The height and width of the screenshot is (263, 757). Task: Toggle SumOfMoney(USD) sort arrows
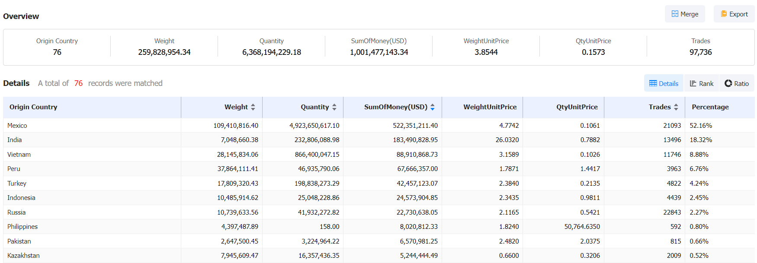click(432, 107)
